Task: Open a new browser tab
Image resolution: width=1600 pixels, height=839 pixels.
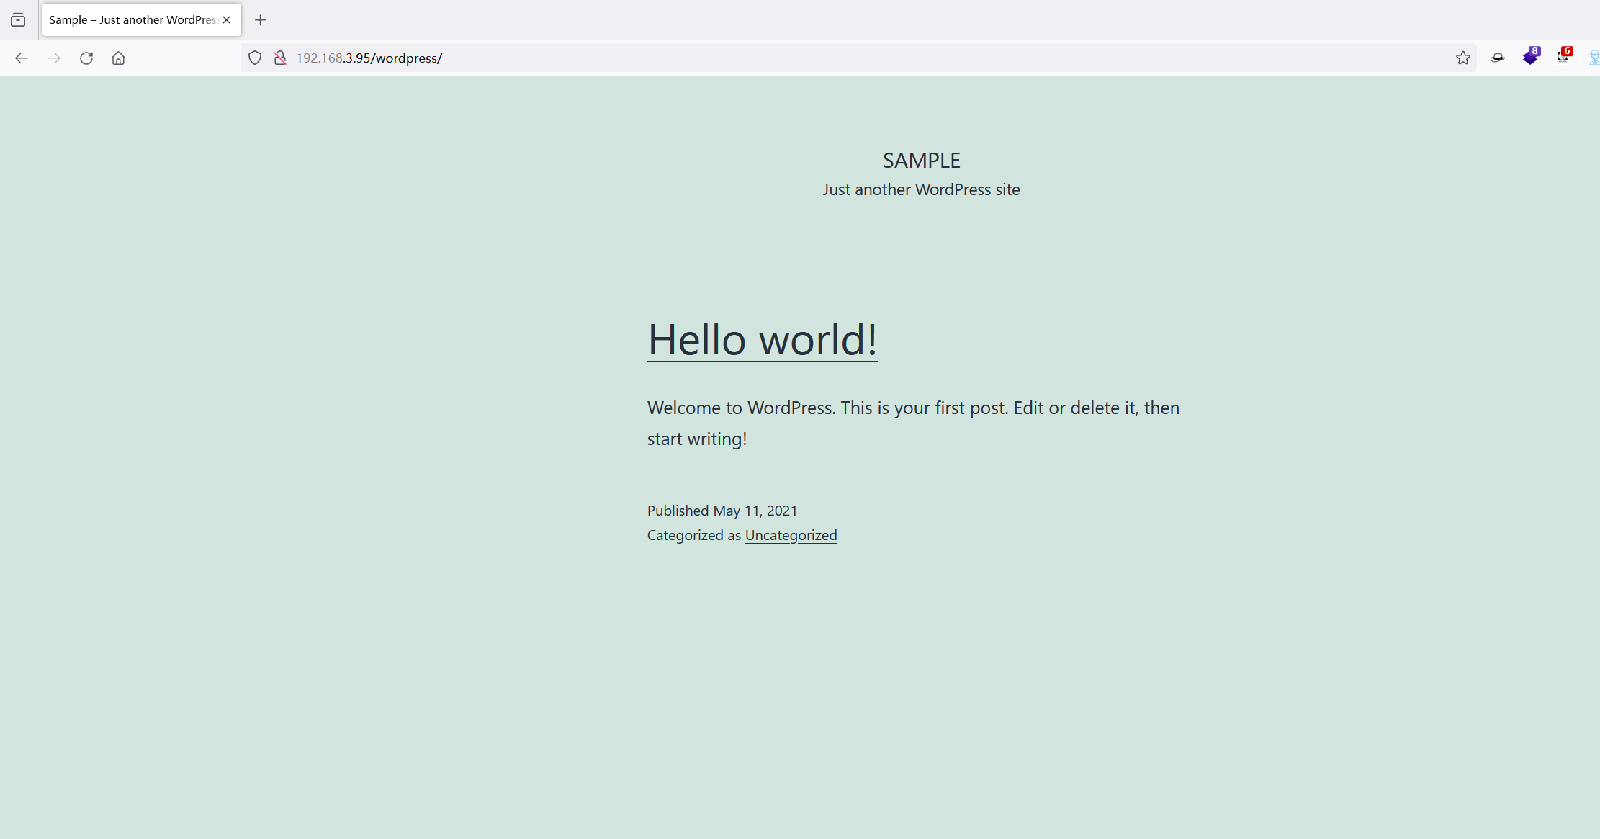Action: click(261, 20)
